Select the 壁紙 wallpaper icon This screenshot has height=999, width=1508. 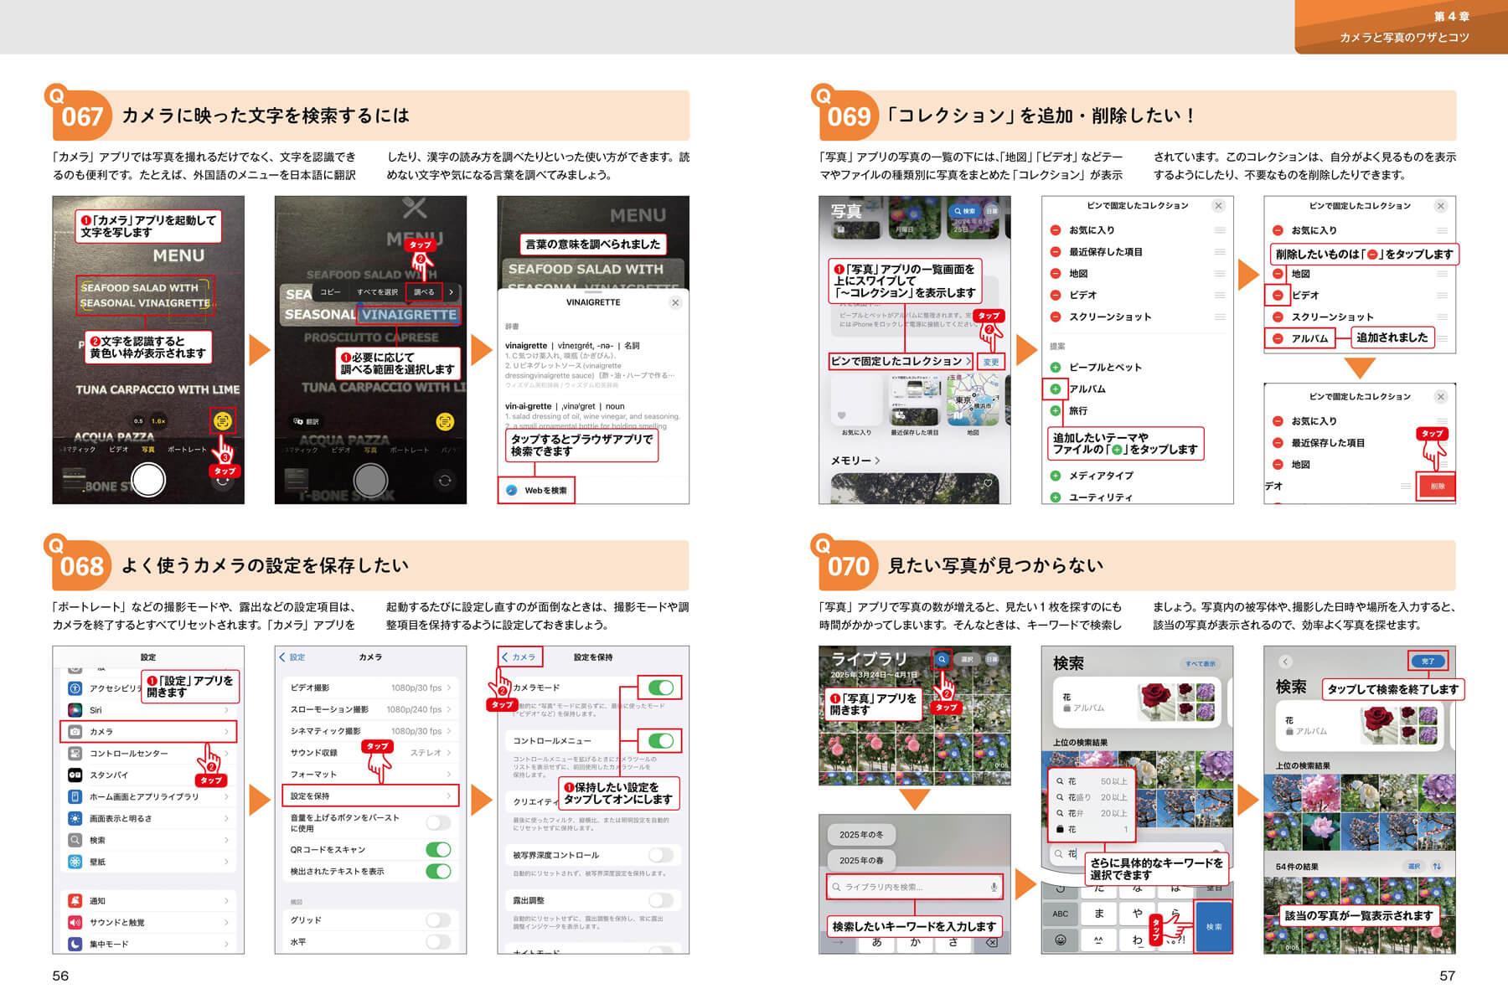(75, 862)
